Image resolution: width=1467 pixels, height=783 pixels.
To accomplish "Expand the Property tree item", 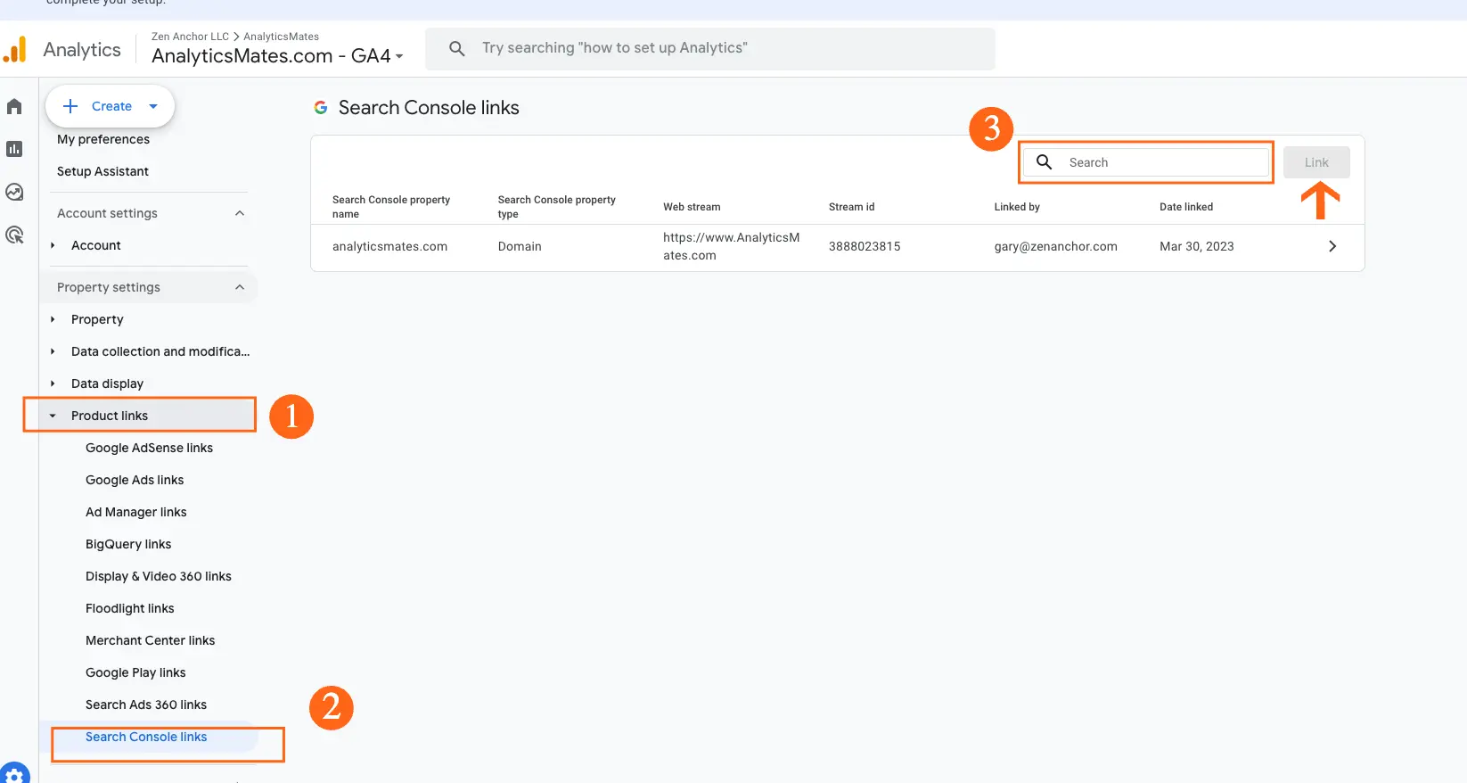I will [x=53, y=319].
